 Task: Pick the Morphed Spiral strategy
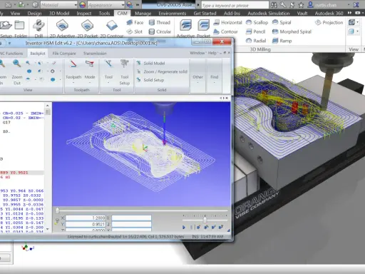click(x=292, y=31)
